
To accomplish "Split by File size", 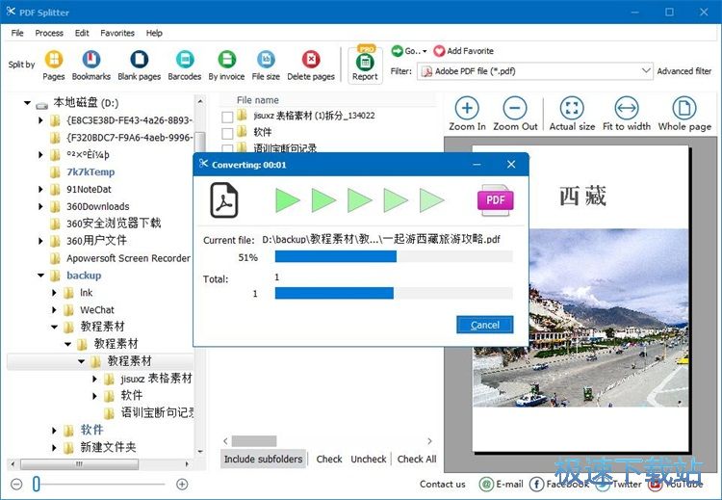I will tap(266, 60).
